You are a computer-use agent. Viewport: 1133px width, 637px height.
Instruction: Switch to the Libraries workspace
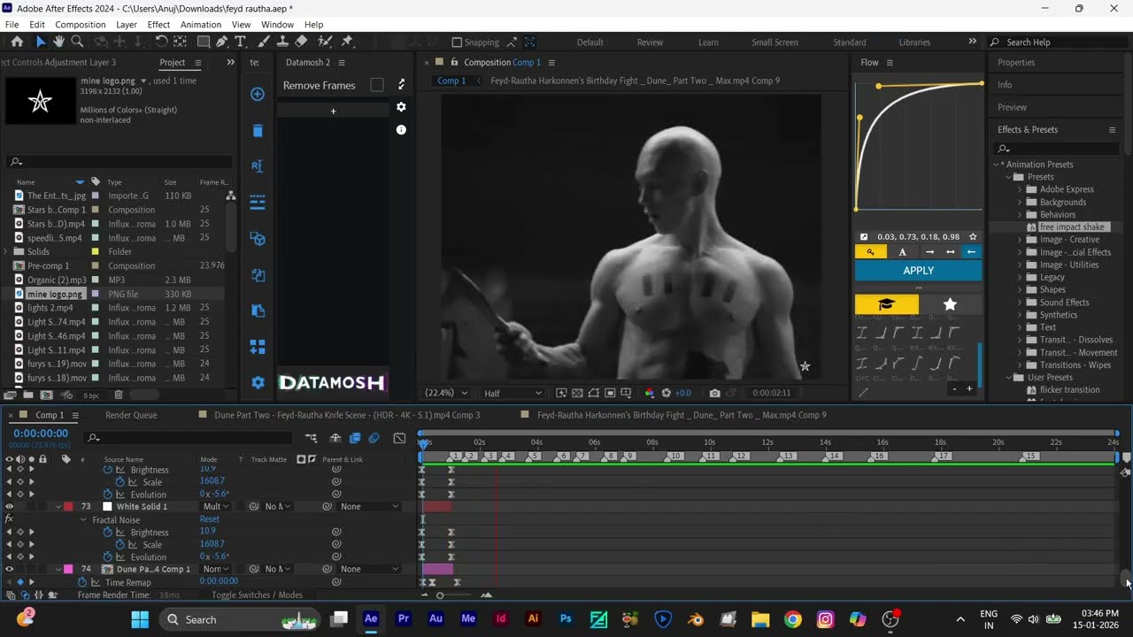(914, 42)
